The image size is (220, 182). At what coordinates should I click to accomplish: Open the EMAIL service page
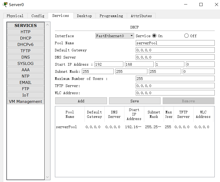click(26, 83)
